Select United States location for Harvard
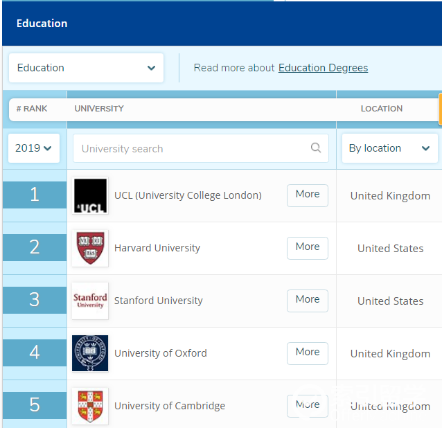 (x=391, y=249)
